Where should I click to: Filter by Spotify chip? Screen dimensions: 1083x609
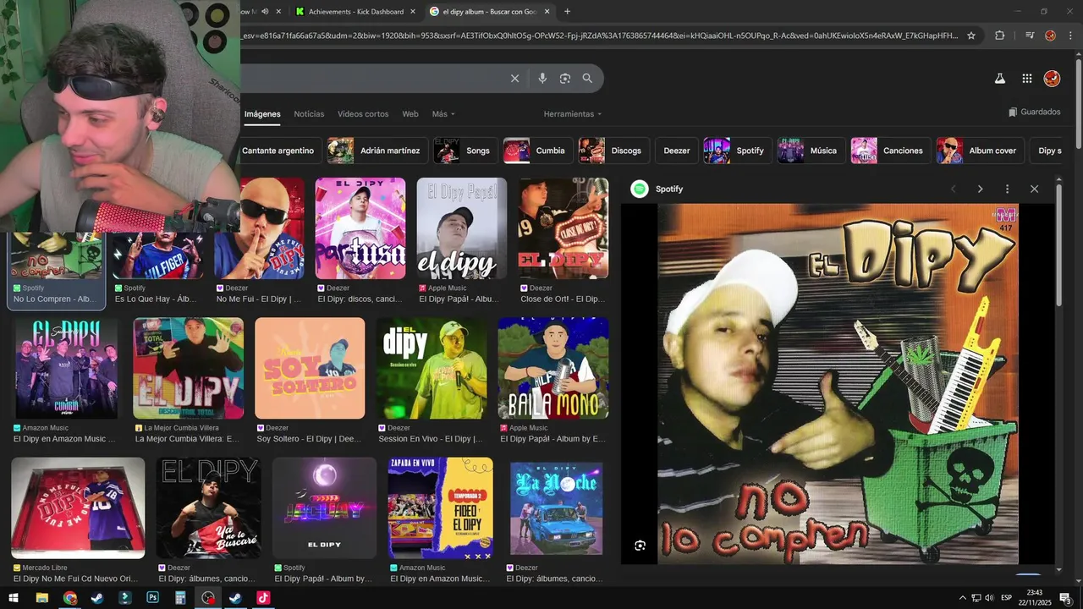tap(737, 151)
